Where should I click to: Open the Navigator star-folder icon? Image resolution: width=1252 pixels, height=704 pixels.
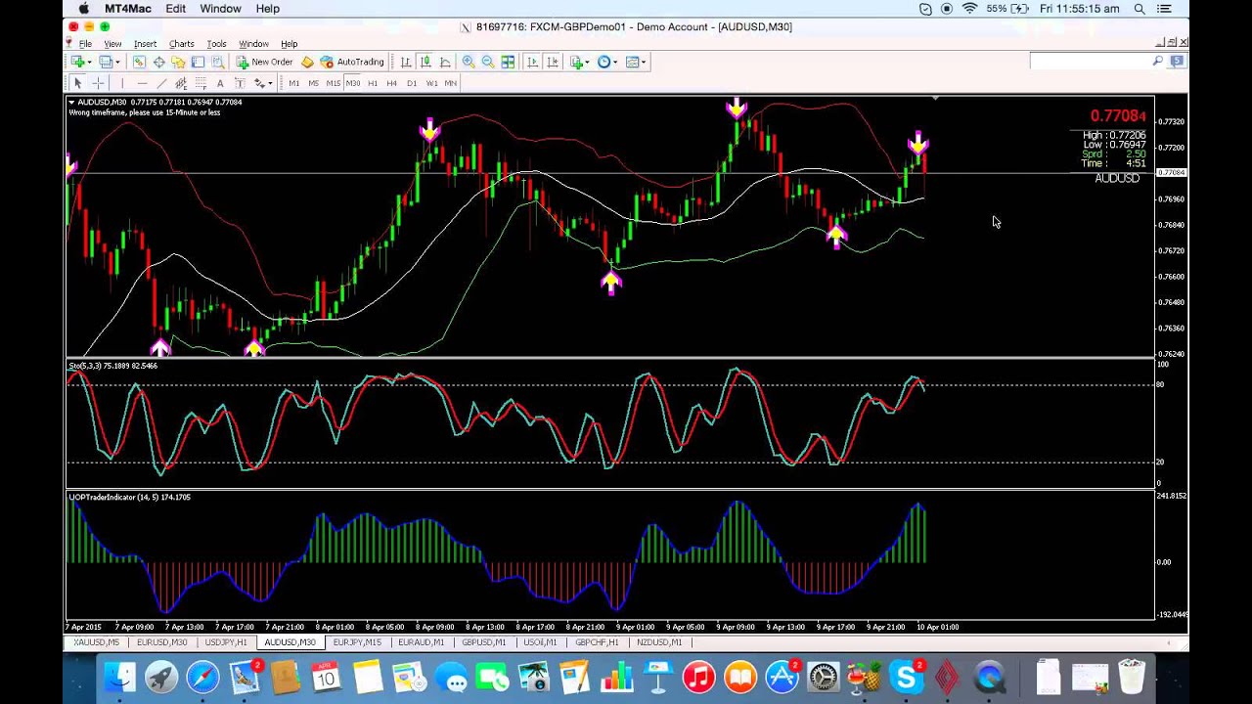click(178, 62)
